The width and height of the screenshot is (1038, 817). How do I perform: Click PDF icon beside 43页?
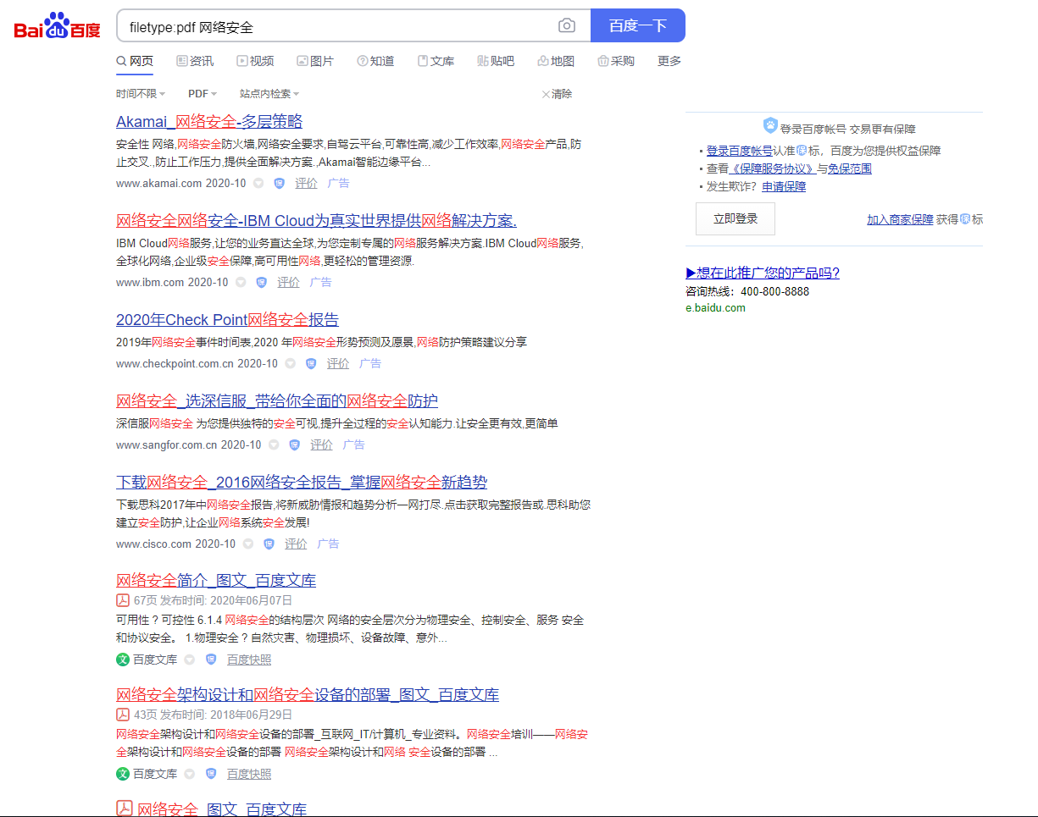click(123, 714)
